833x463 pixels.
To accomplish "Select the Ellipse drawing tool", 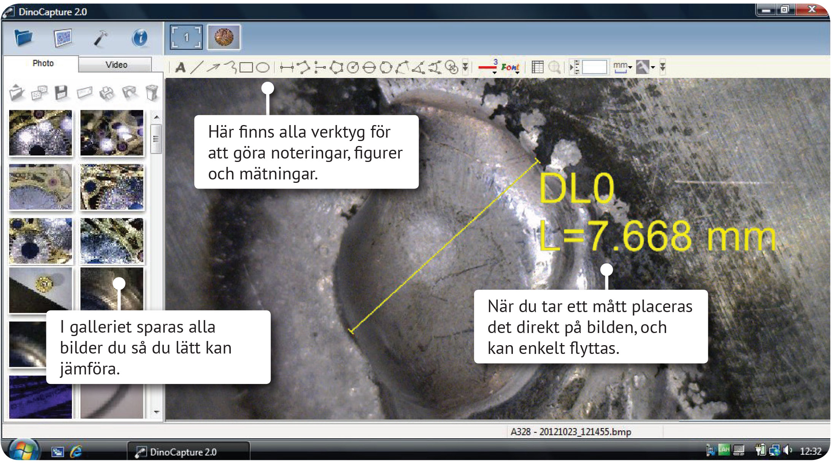I will point(263,68).
